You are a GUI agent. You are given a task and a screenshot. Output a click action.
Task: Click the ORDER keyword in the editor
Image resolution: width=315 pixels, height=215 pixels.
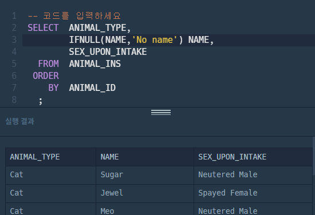(46, 76)
